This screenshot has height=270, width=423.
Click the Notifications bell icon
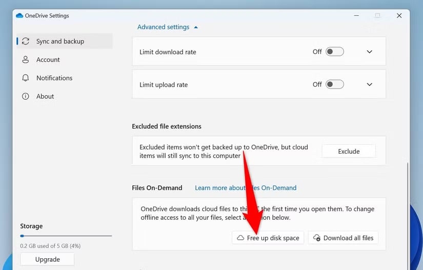tap(26, 78)
